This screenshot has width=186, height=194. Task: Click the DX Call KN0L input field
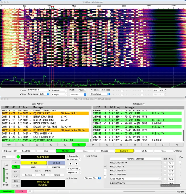coord(34,167)
